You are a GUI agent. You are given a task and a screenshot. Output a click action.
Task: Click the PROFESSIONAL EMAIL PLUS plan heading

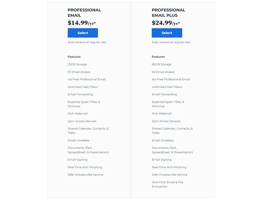point(168,13)
